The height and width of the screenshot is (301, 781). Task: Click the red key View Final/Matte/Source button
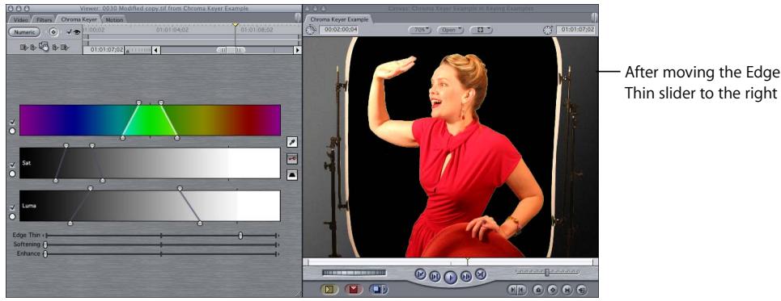click(292, 159)
